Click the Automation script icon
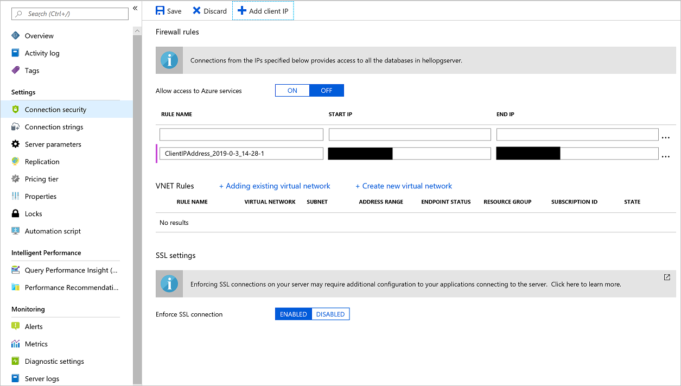 pyautogui.click(x=16, y=231)
